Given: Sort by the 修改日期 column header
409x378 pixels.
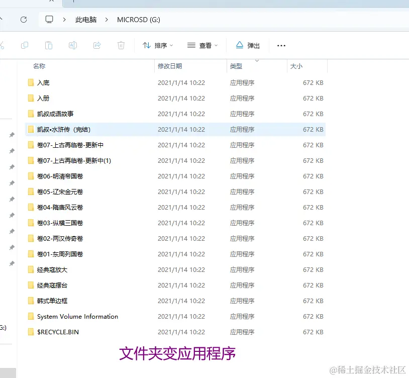Looking at the screenshot, I should (170, 66).
